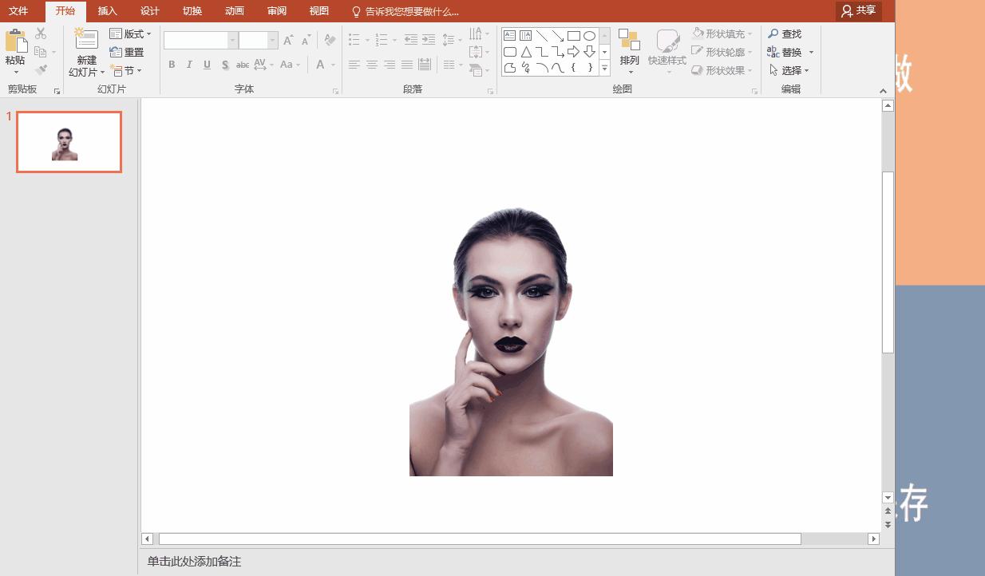Viewport: 985px width, 576px height.
Task: Toggle Underline formatting button
Action: click(x=207, y=65)
